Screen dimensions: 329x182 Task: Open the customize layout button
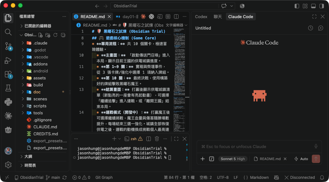305,6
